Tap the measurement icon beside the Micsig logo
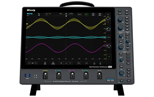This screenshot has width=154, height=97. point(39,14)
